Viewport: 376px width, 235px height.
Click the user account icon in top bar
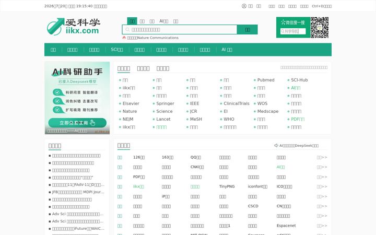(x=244, y=6)
